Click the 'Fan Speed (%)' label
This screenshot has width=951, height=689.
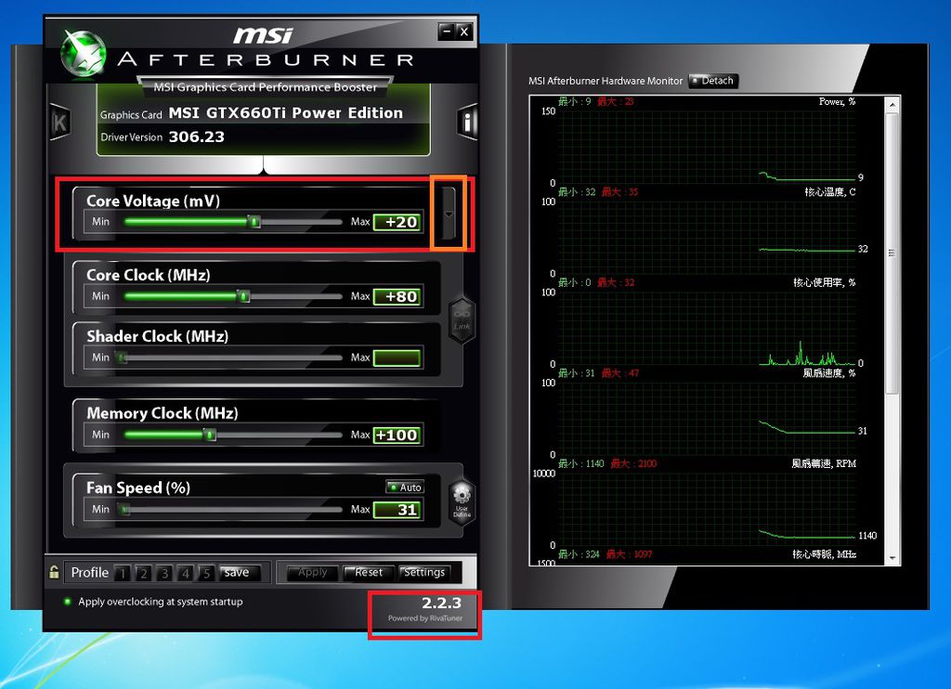tap(138, 488)
